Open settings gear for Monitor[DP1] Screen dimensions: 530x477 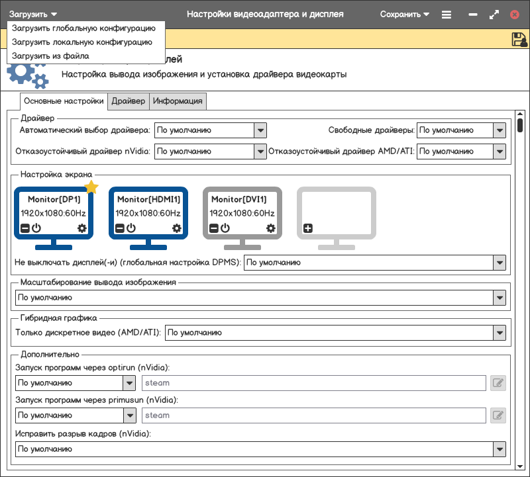(x=81, y=228)
